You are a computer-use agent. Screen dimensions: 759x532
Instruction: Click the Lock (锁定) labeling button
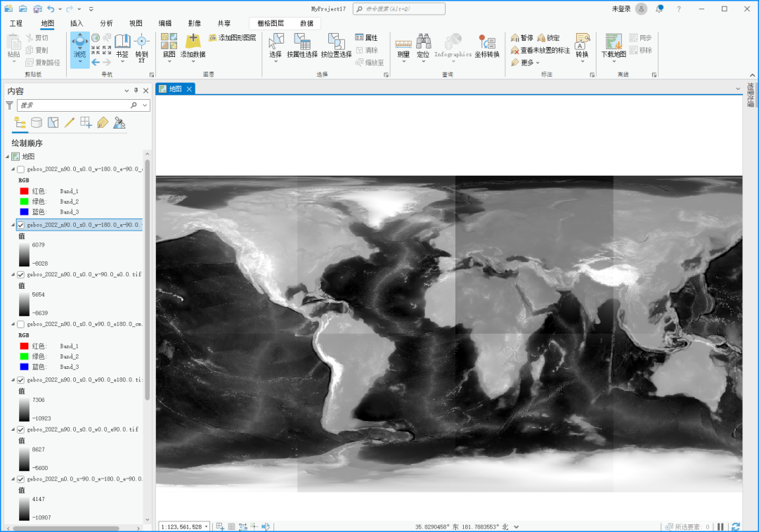tap(548, 37)
